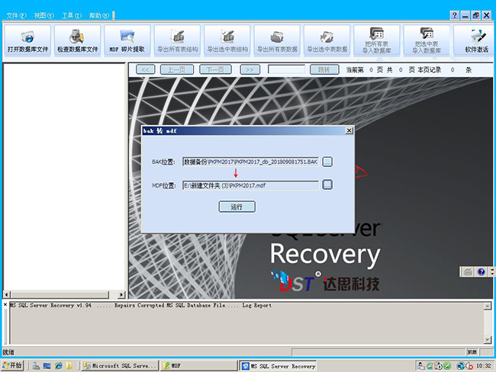Click 把所有表导入数据库 toolbar button

[377, 40]
